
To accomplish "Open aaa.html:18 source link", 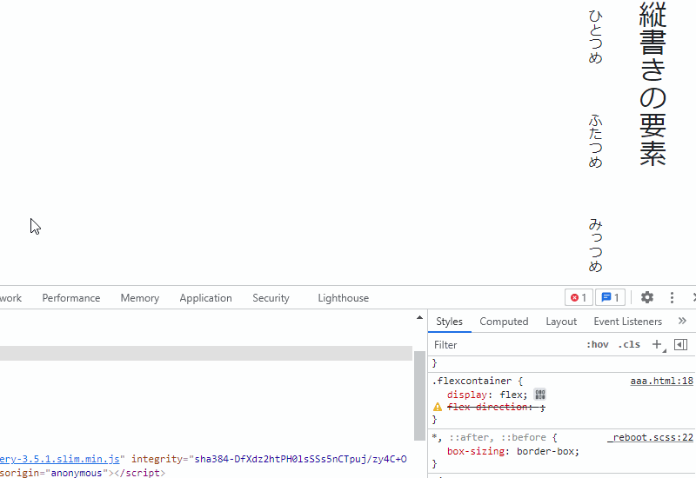I will [x=661, y=381].
